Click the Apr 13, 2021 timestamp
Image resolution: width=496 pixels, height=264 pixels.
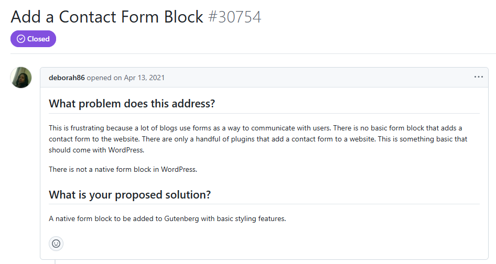pyautogui.click(x=144, y=78)
